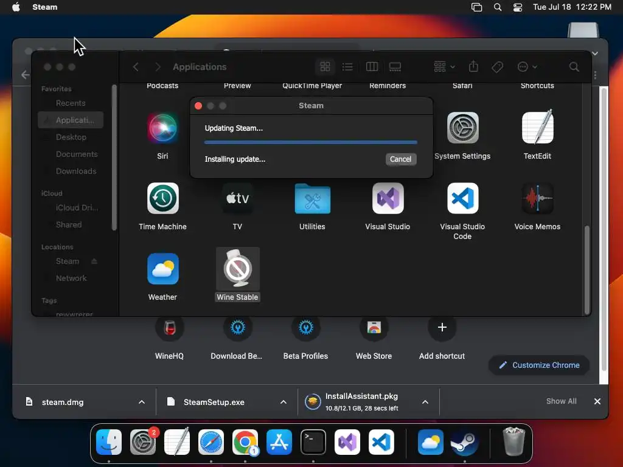This screenshot has height=467, width=623.
Task: Select the Wine Stable app icon
Action: pos(238,269)
